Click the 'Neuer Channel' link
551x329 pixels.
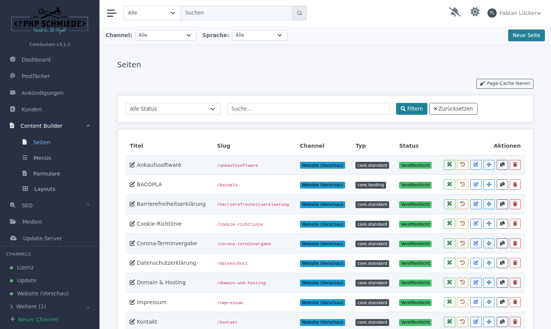pyautogui.click(x=38, y=319)
